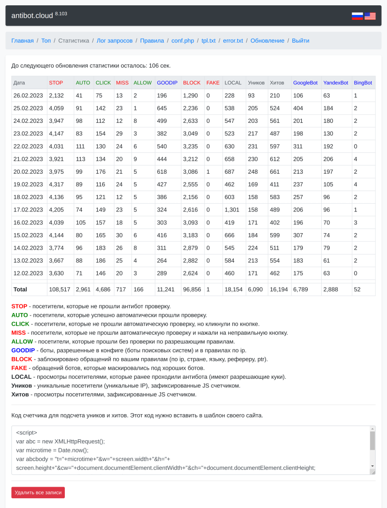Switch language to US flag icon
Image resolution: width=387 pixels, height=508 pixels.
coord(370,16)
